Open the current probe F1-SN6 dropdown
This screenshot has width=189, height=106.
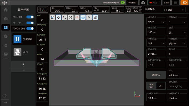[x=174, y=10]
